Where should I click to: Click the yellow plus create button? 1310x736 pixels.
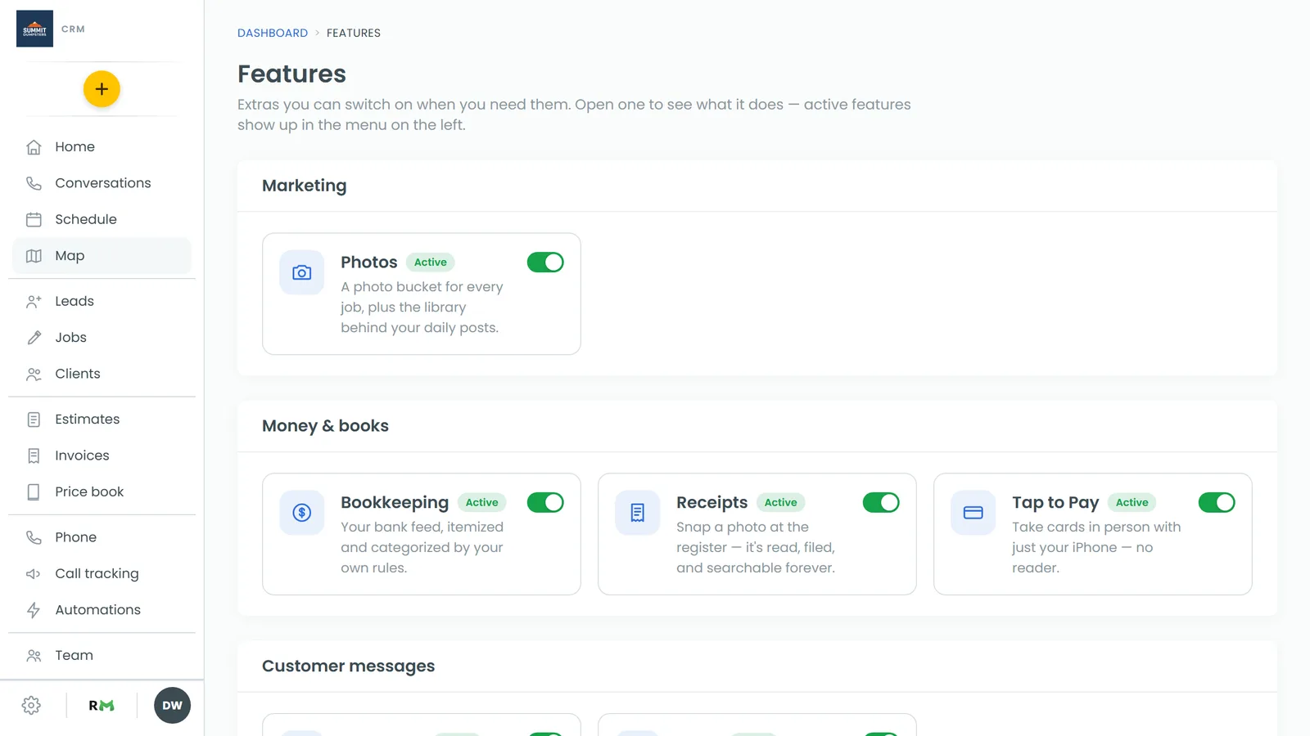[x=102, y=89]
